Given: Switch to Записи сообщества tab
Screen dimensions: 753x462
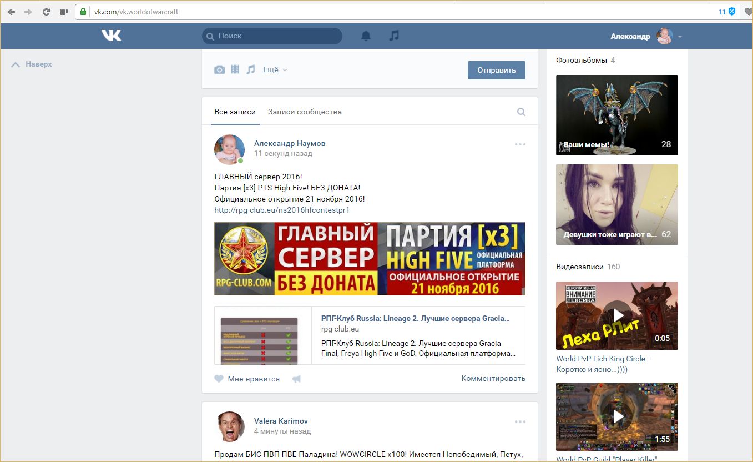Looking at the screenshot, I should point(305,112).
